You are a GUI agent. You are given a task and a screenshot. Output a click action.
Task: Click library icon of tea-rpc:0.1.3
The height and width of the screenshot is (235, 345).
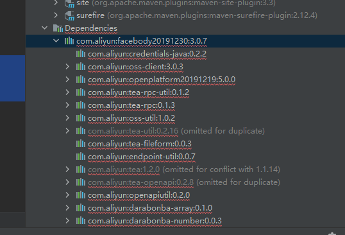(x=81, y=105)
